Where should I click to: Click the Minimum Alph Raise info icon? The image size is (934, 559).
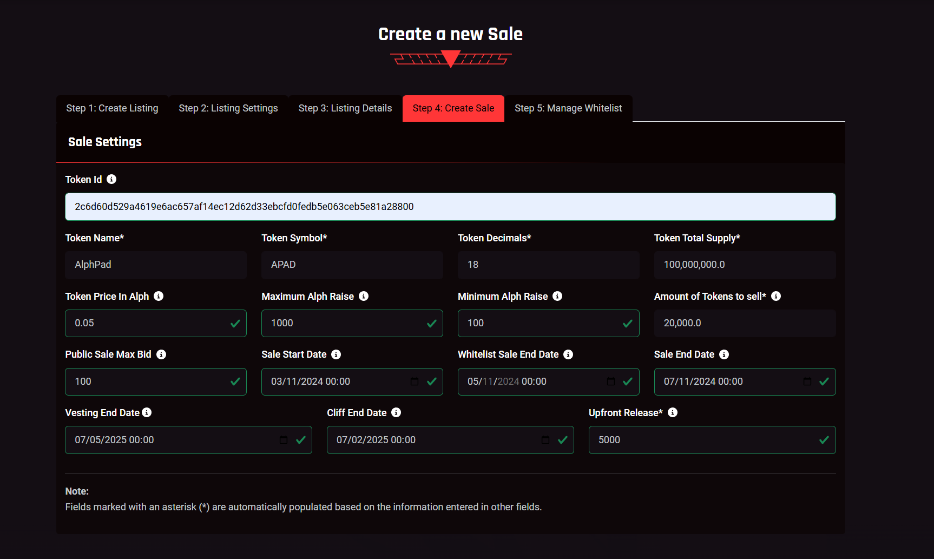557,296
